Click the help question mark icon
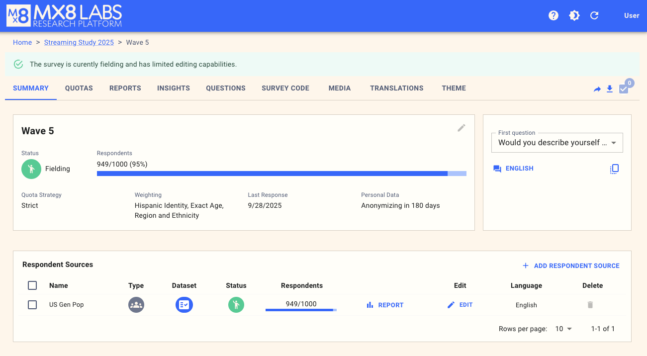 click(x=554, y=15)
